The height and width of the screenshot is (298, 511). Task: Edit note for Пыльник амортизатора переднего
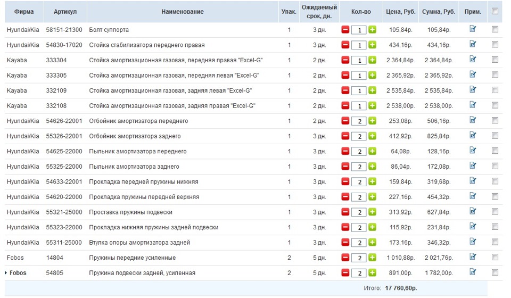[x=473, y=150]
